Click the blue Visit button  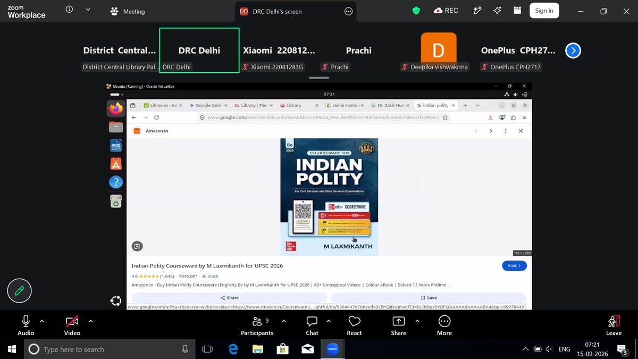514,265
